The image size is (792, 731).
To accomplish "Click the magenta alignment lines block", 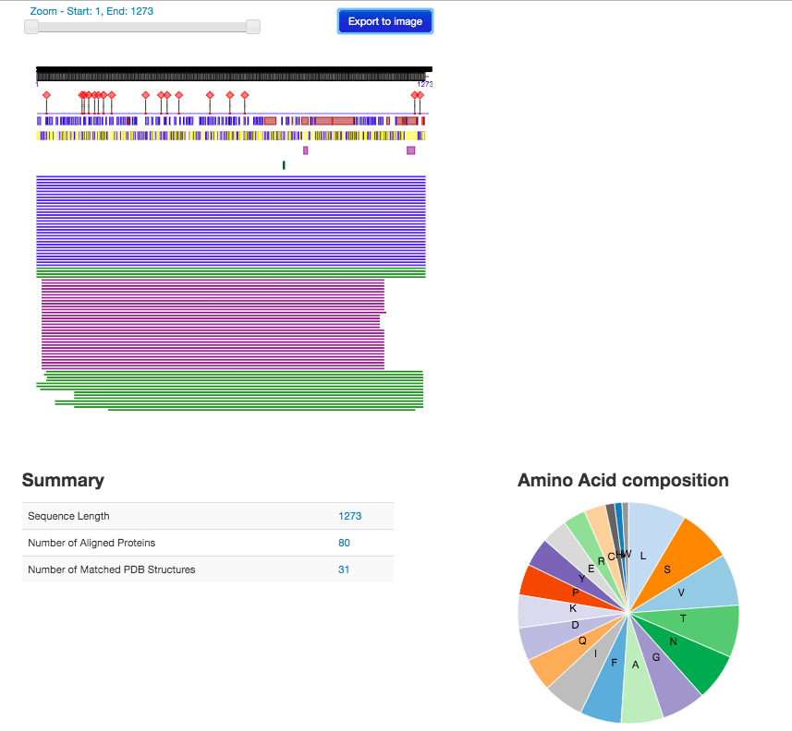I will tap(213, 323).
